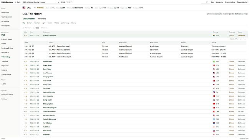Click the Next page button
This screenshot has height=140, width=250.
44,28
